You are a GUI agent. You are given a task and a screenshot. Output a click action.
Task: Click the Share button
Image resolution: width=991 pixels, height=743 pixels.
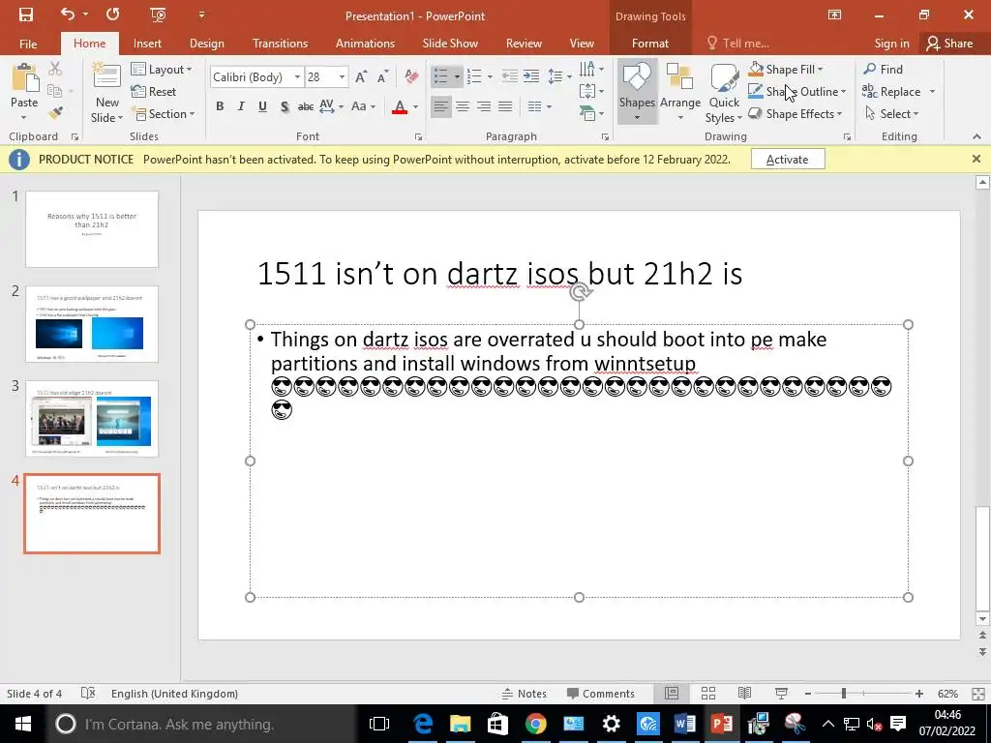point(950,43)
